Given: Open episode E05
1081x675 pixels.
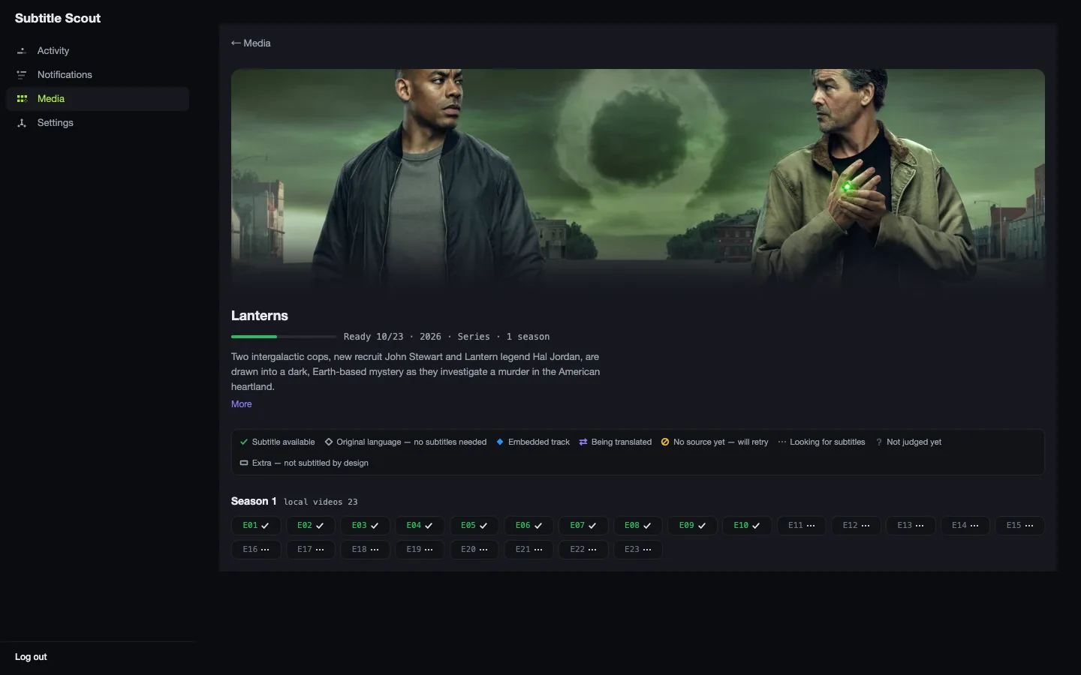Looking at the screenshot, I should point(474,526).
